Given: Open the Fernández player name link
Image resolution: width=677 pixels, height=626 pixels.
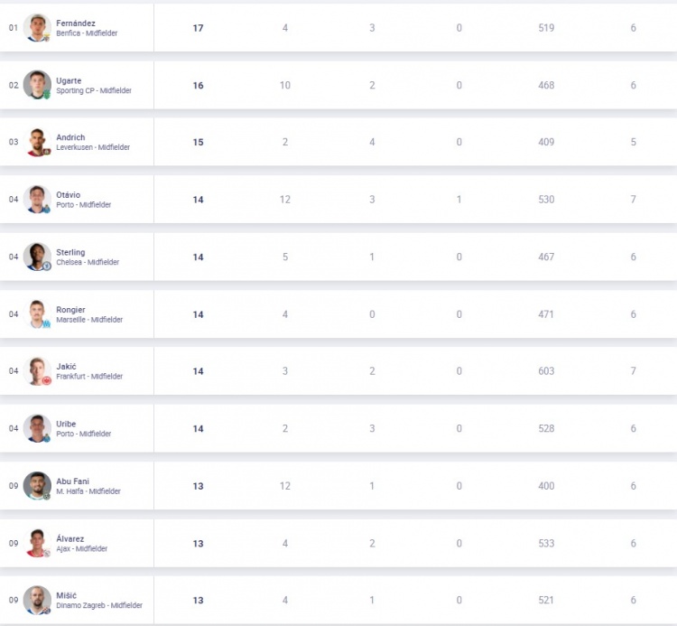Looking at the screenshot, I should pos(76,23).
